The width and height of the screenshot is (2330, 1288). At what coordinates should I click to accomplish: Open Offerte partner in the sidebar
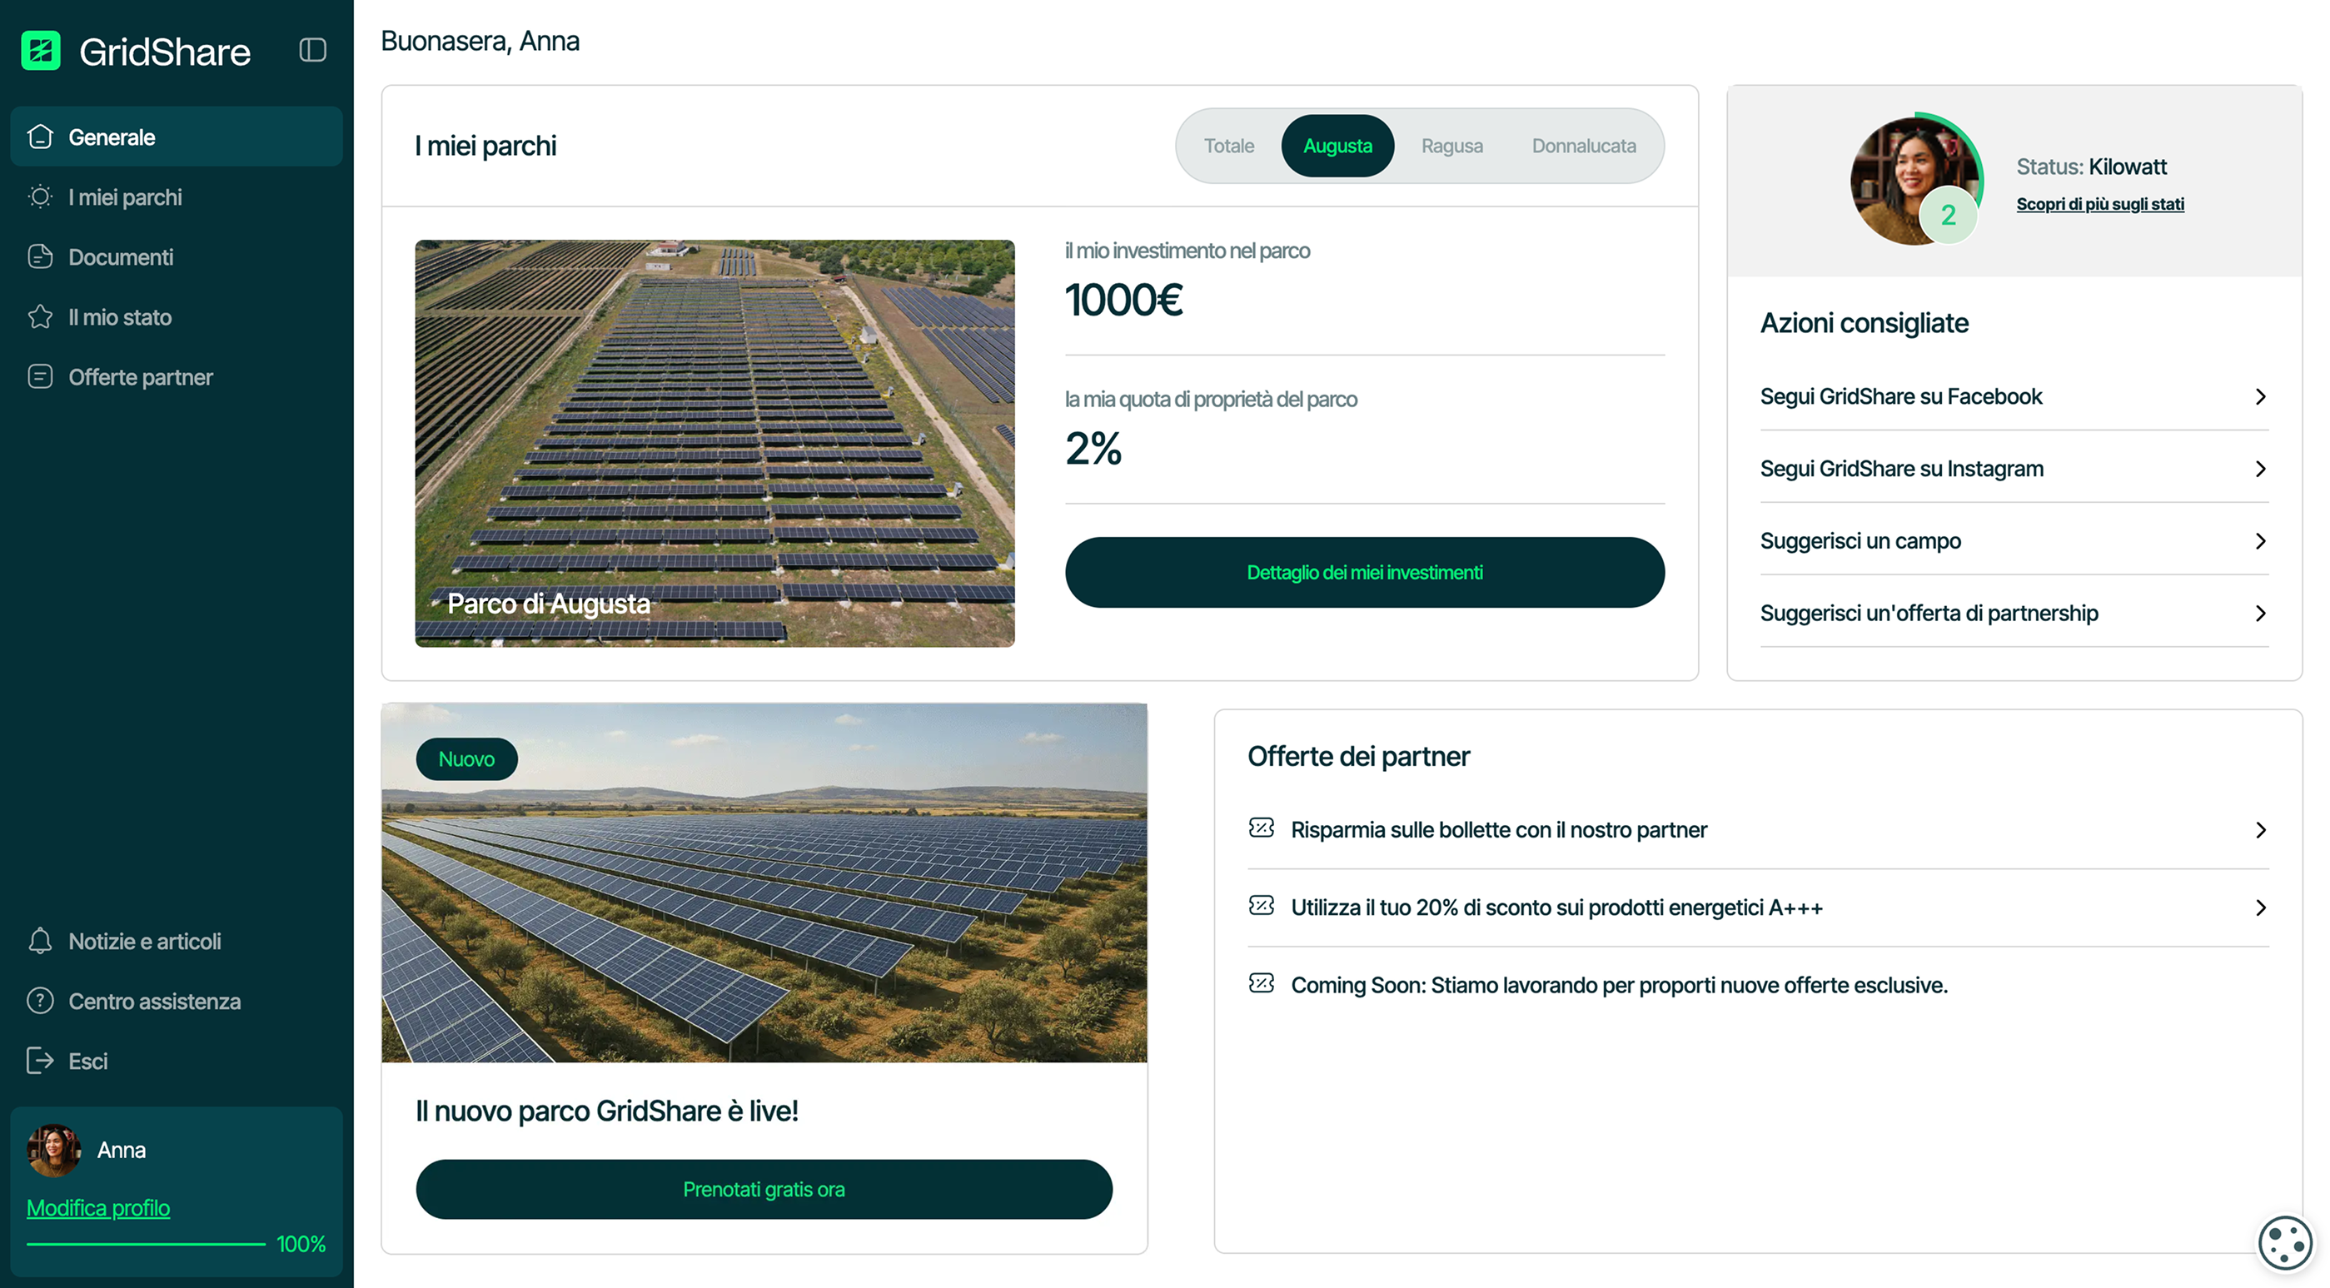pyautogui.click(x=140, y=376)
